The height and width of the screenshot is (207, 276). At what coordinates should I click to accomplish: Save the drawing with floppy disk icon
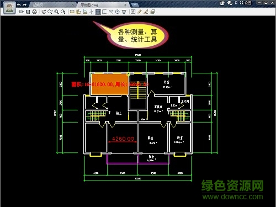coord(28,12)
